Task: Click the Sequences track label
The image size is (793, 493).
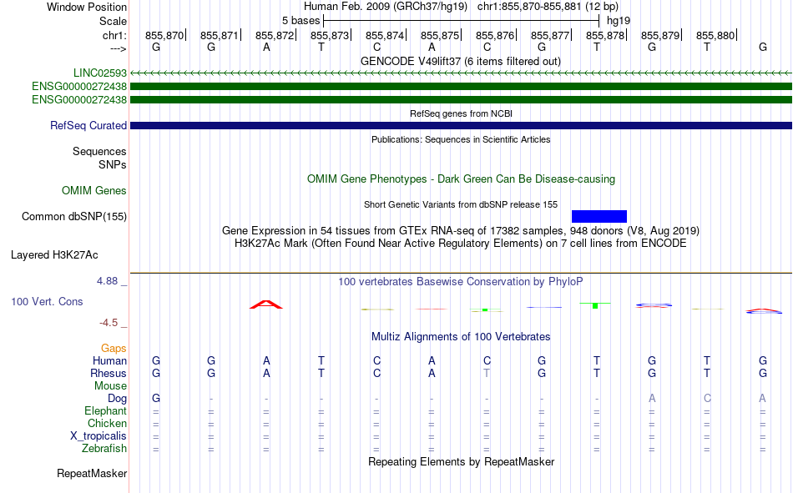Action: 99,152
